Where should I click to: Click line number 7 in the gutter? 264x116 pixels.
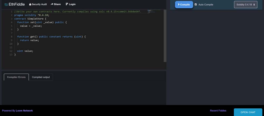pos(11,33)
